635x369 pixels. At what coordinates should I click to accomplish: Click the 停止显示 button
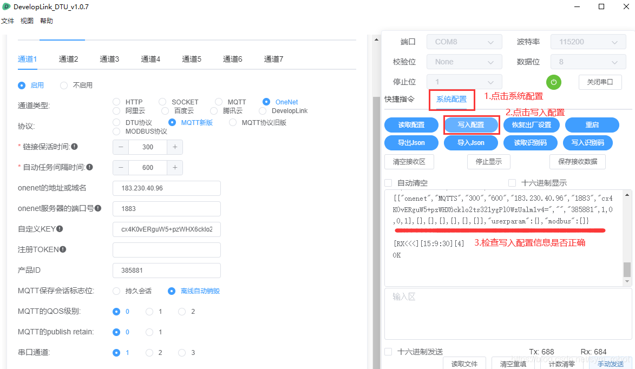click(x=489, y=161)
